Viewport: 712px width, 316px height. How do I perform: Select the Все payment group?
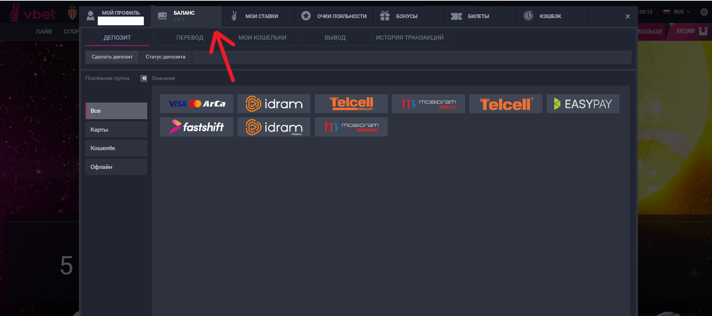pyautogui.click(x=116, y=111)
